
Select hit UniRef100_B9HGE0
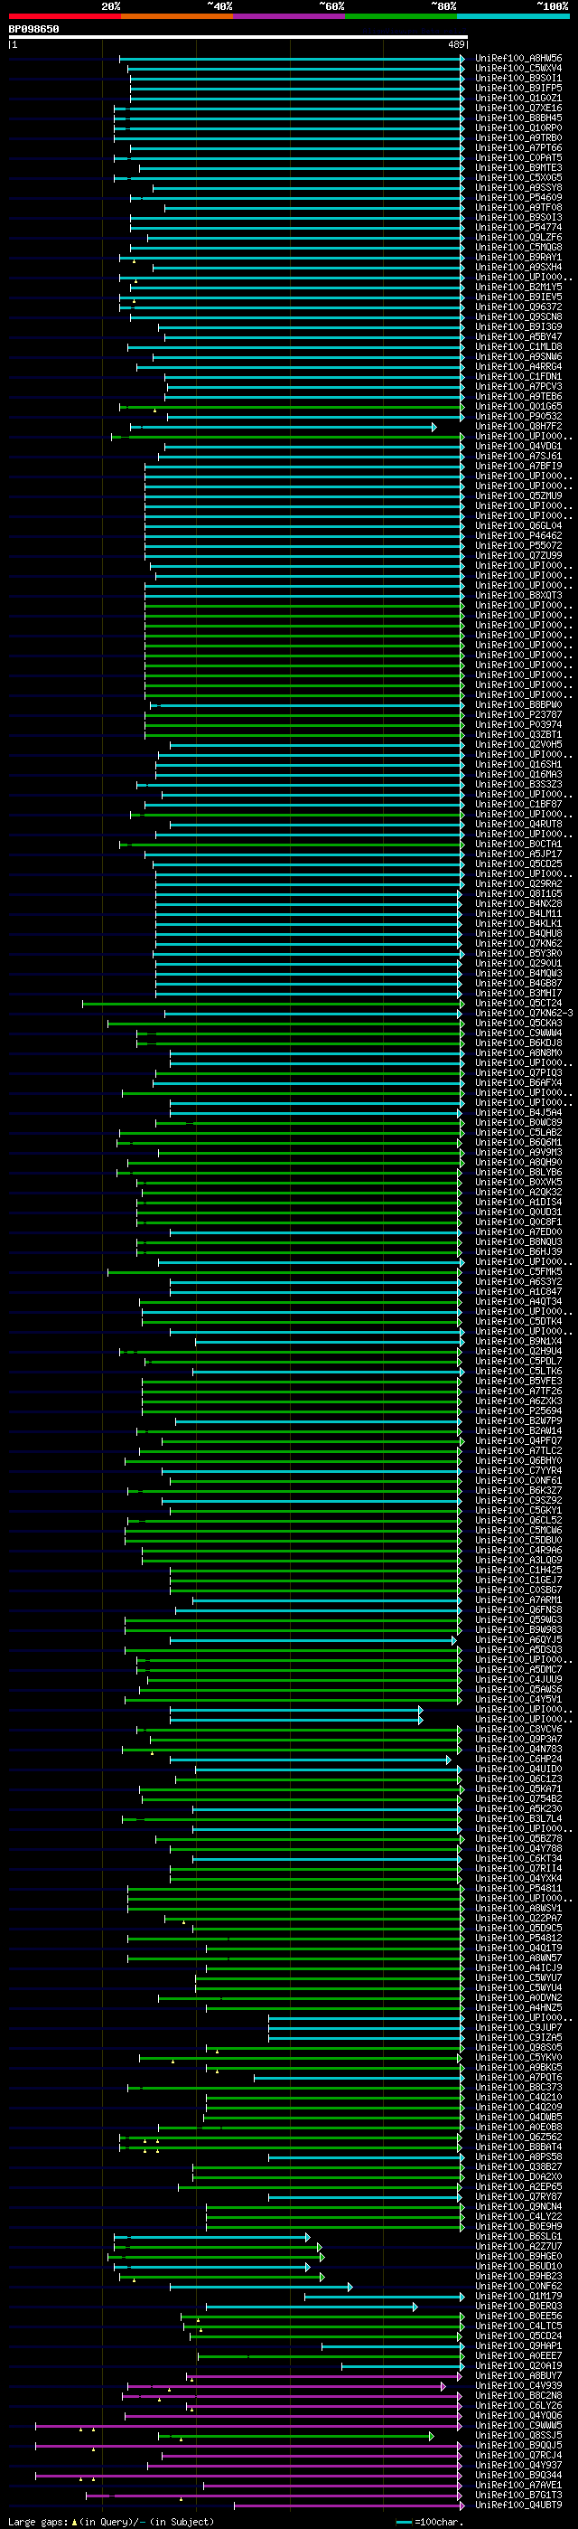pos(518,2256)
